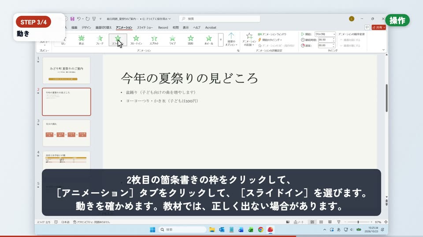Screen dimensions: 423x237
Task: Start slideshow icon in status bar
Action: 338,222
